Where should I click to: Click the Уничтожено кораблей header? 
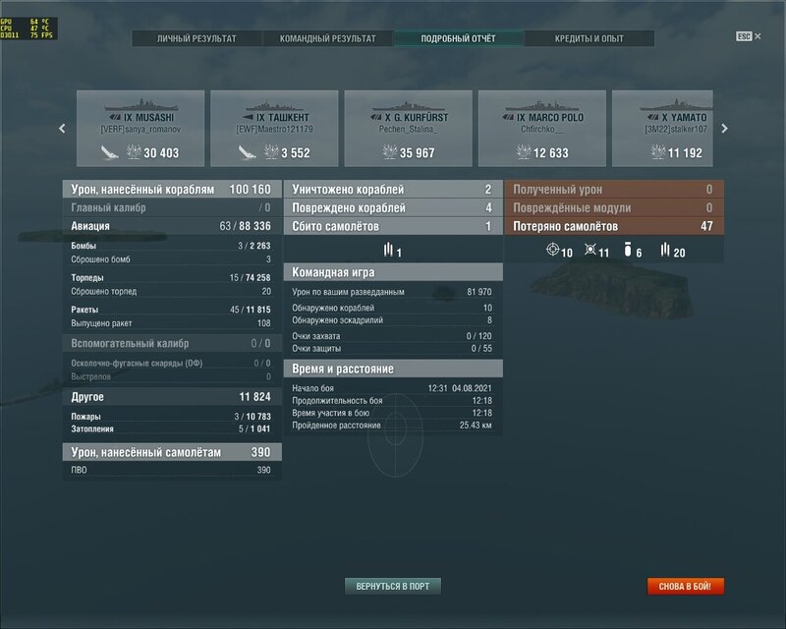pos(393,189)
